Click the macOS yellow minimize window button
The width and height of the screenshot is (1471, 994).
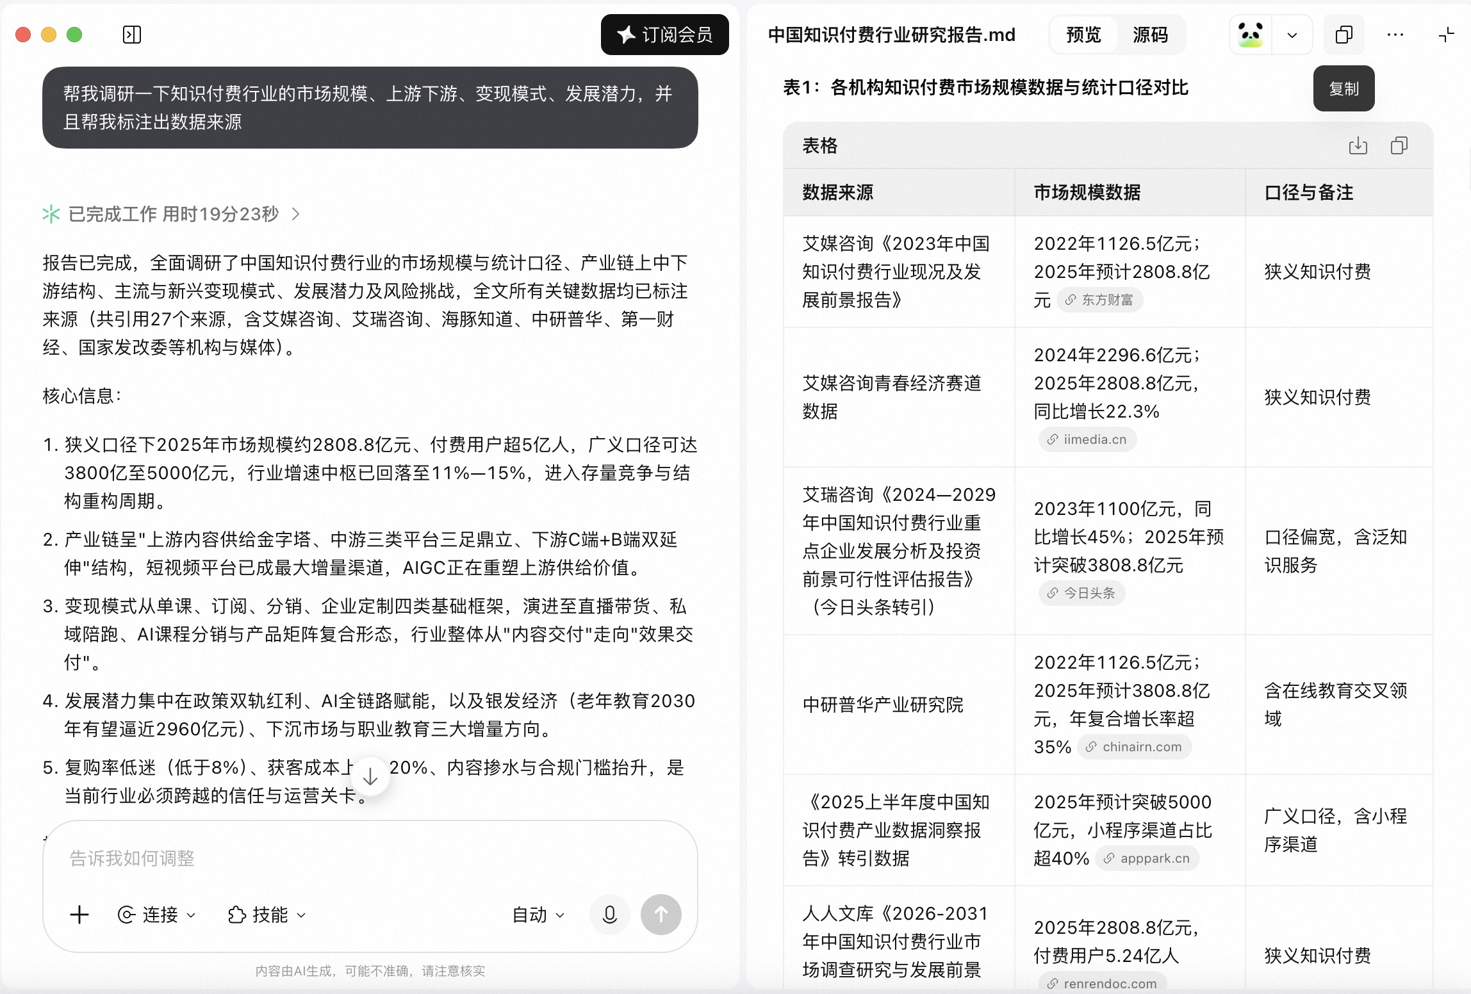pos(49,35)
